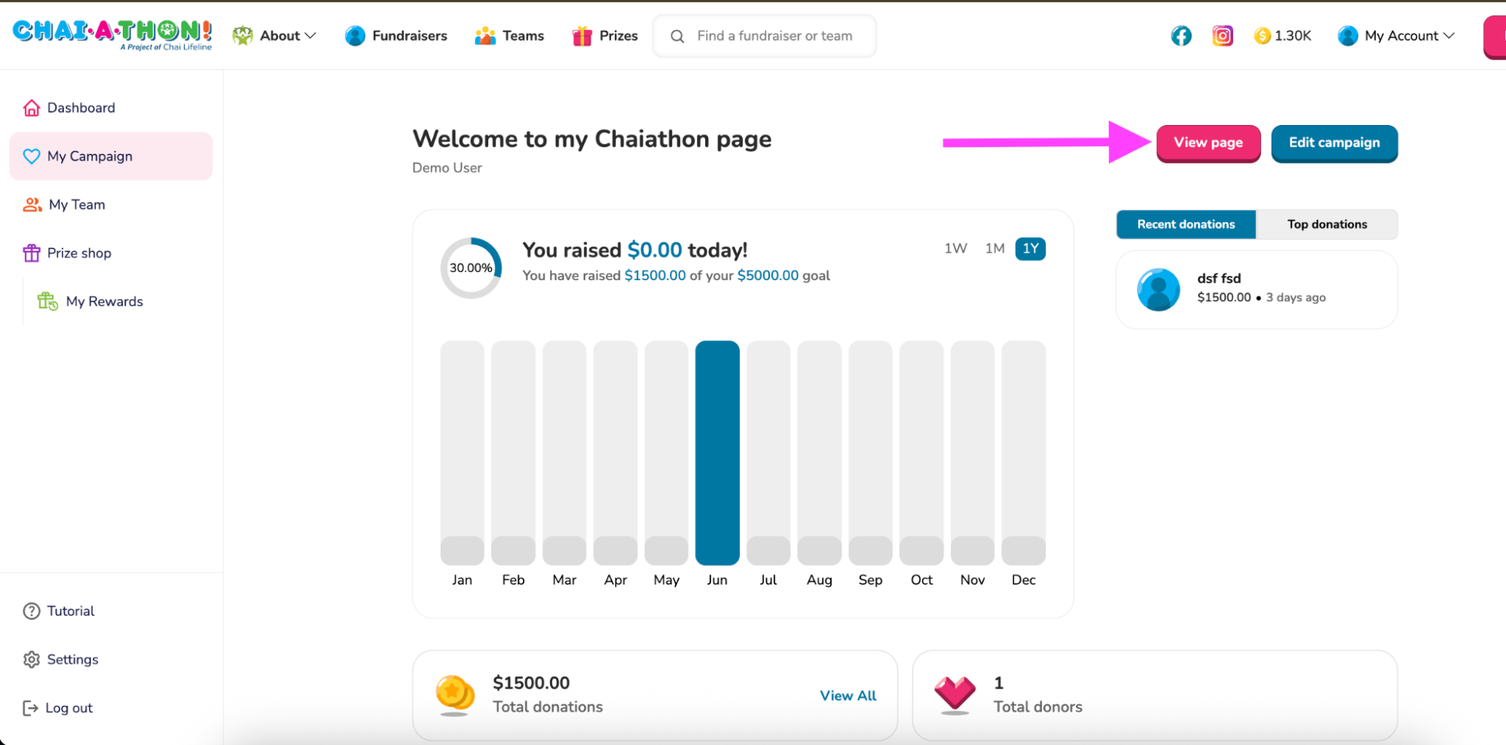Image resolution: width=1506 pixels, height=745 pixels.
Task: Open the Tutorial question mark icon
Action: [32, 611]
